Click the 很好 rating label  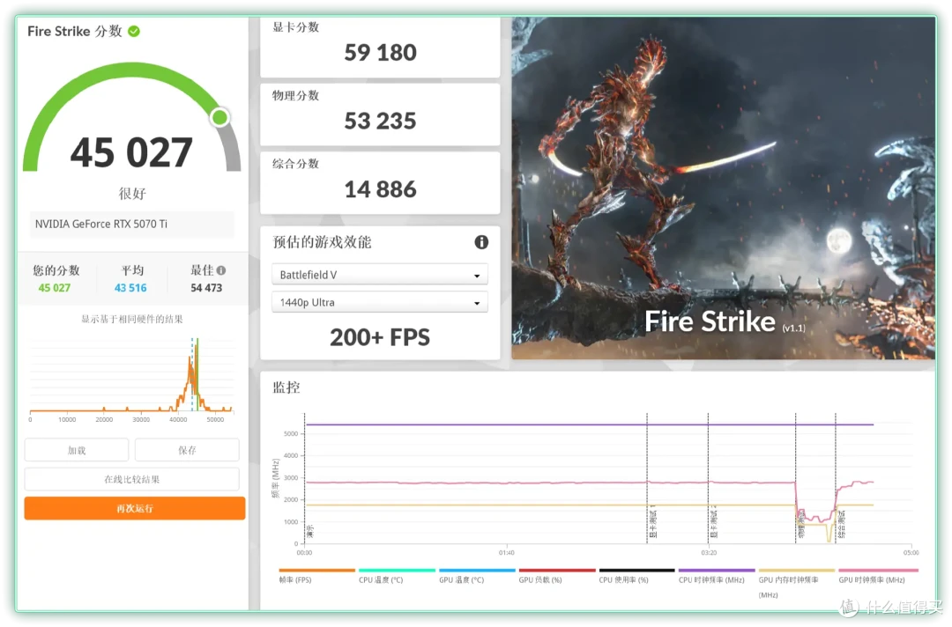131,194
